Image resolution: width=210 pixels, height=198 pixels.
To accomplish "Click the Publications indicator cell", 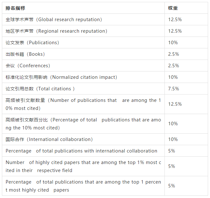I will pos(83,42).
